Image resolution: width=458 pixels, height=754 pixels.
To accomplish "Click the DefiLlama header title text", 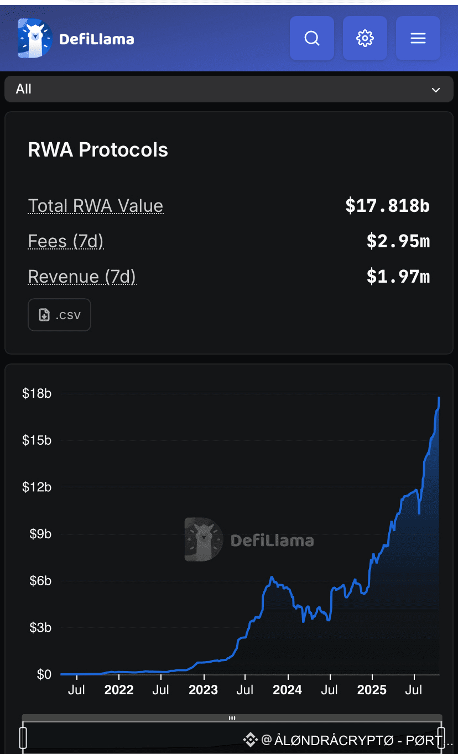I will pyautogui.click(x=96, y=39).
